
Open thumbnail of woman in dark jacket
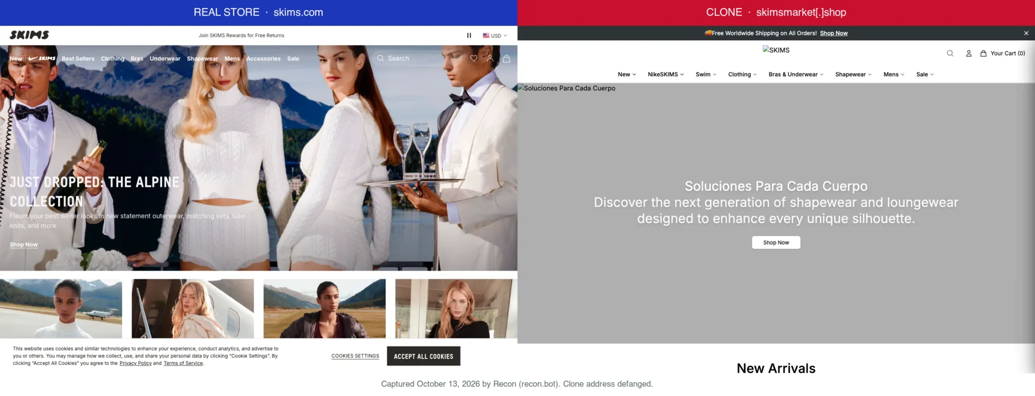pyautogui.click(x=324, y=309)
